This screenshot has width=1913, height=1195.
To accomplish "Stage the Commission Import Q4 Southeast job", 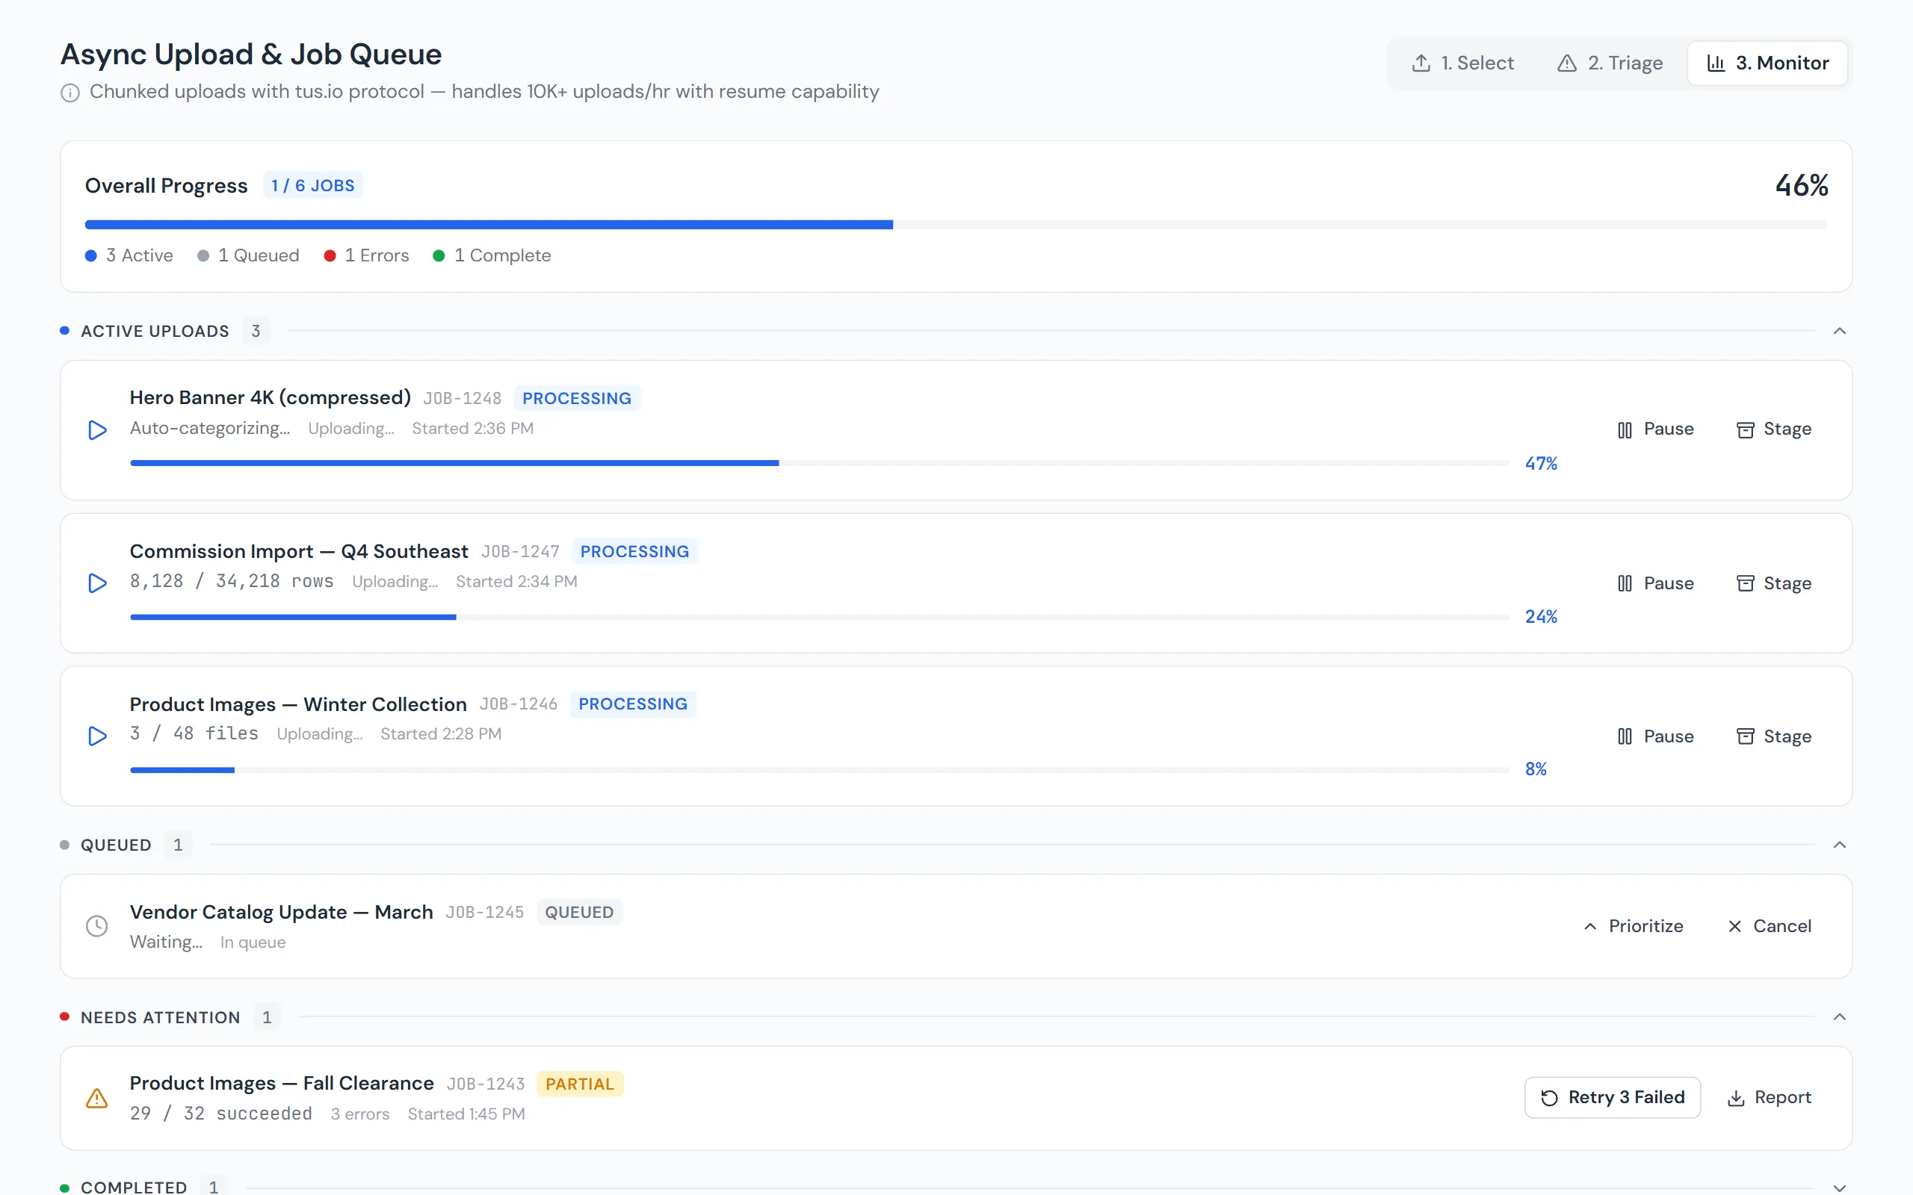I will (x=1774, y=583).
